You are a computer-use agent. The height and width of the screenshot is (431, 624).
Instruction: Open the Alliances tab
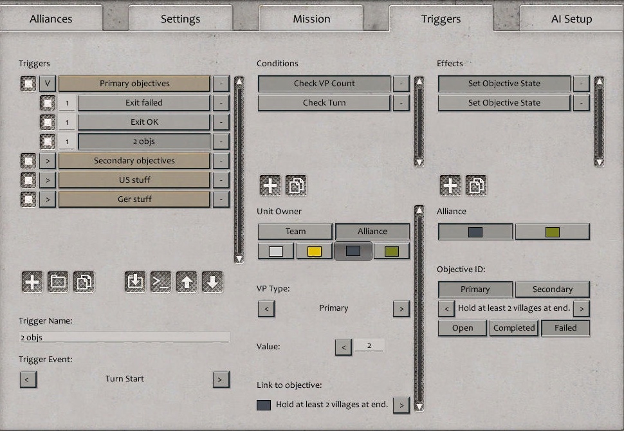click(x=51, y=19)
